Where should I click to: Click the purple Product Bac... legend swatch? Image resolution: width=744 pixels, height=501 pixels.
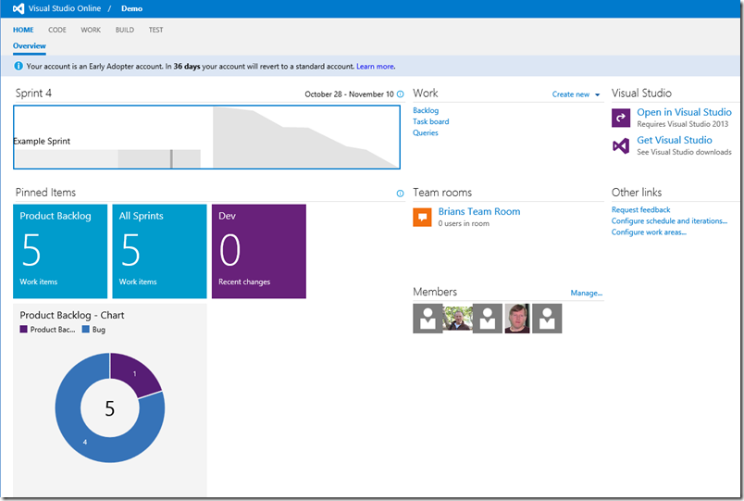coord(24,329)
